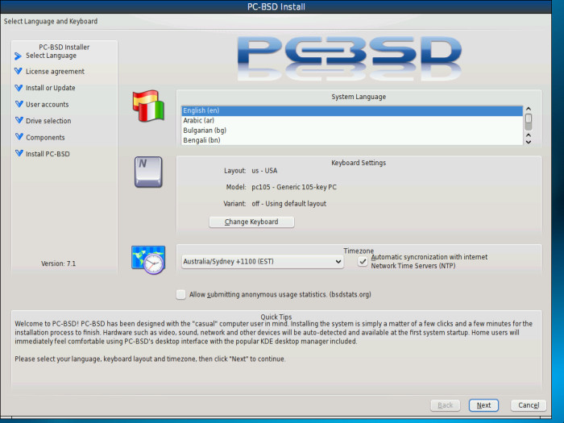564x423 pixels.
Task: Click the Keyboard Settings heading
Action: (359, 163)
